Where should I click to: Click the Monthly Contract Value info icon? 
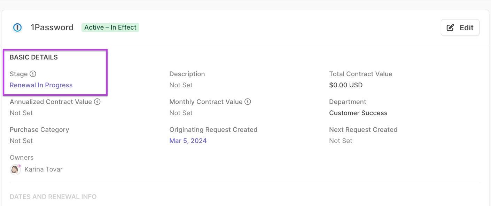(248, 102)
